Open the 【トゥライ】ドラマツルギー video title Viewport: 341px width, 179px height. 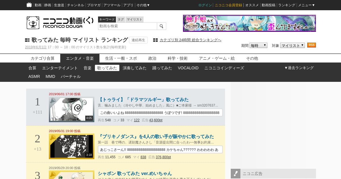[x=143, y=100]
